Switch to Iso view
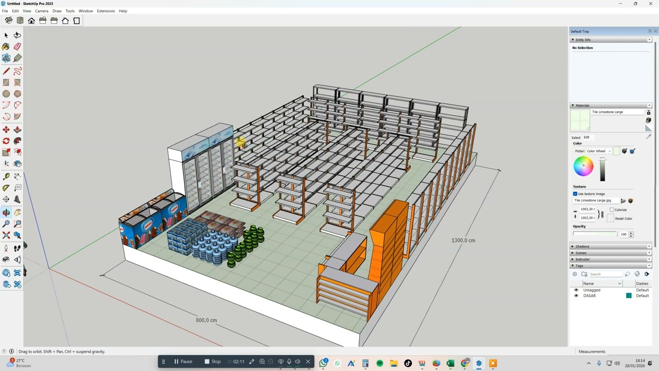This screenshot has height=371, width=659. click(9, 21)
